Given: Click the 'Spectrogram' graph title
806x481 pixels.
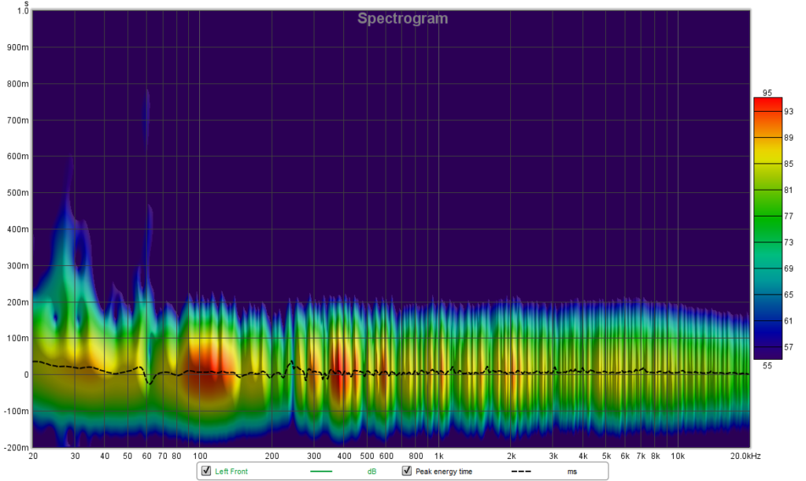Looking at the screenshot, I should pyautogui.click(x=402, y=19).
